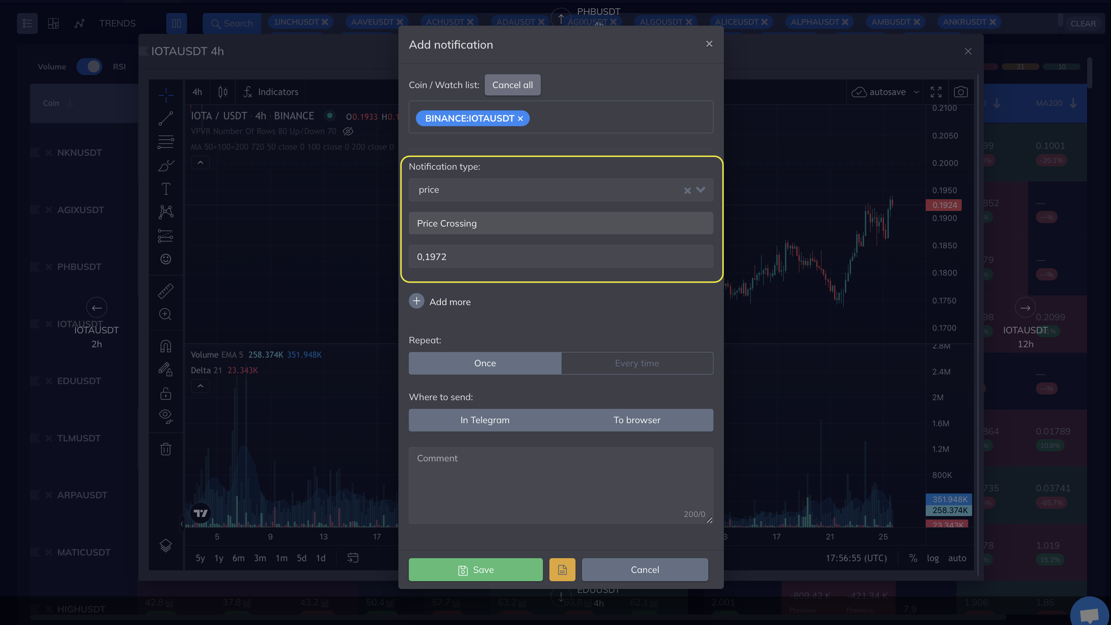Take a chart snapshot with camera icon
Screen dimensions: 1111x625
[961, 92]
